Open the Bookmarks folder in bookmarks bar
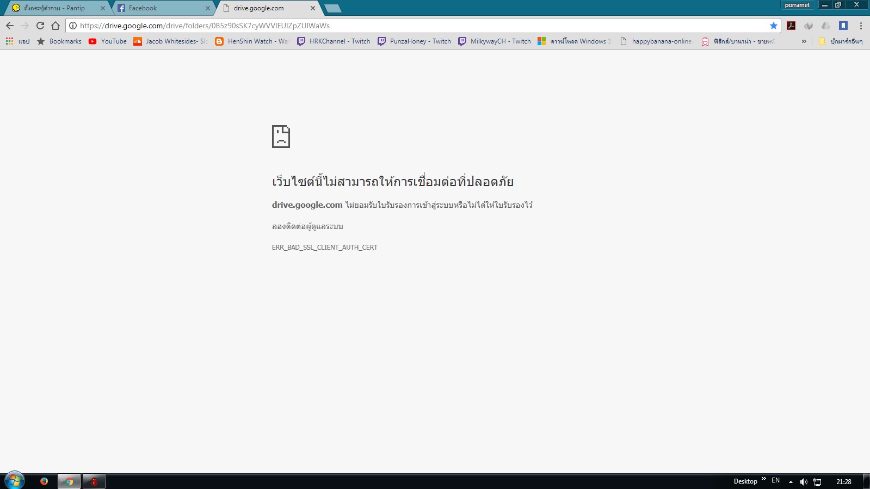Screen dimensions: 870x489 coord(59,41)
